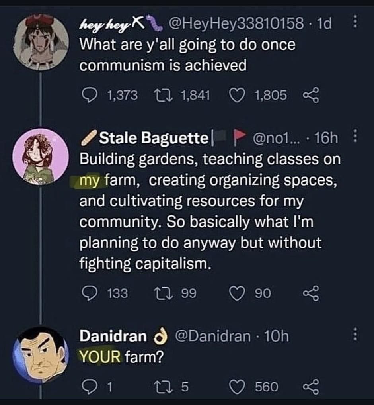Image resolution: width=374 pixels, height=405 pixels.
Task: Retweet Danidran's "YOUR farm?" tweet
Action: tap(162, 386)
